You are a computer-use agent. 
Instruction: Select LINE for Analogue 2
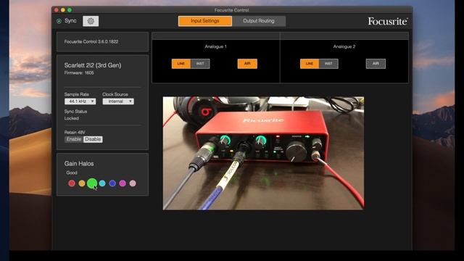[x=310, y=64]
